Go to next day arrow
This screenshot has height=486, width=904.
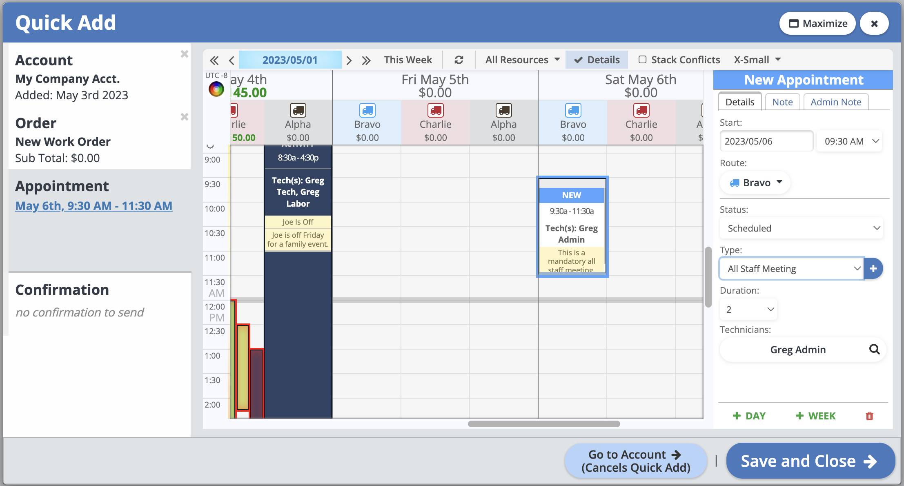point(349,60)
